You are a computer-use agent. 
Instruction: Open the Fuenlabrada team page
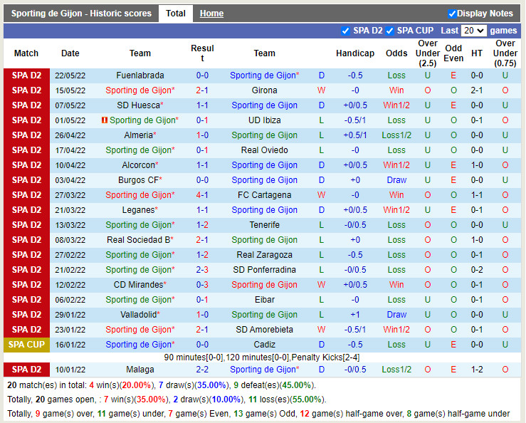coord(140,75)
